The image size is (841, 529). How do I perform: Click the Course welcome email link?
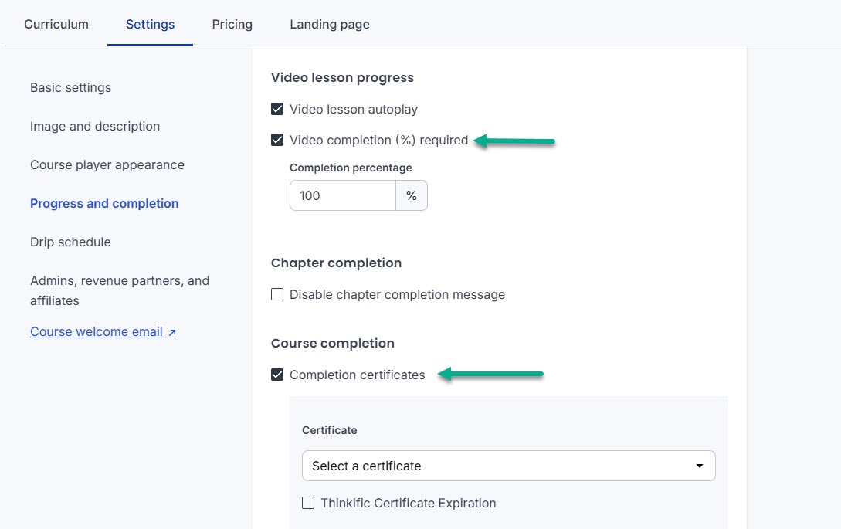[97, 331]
